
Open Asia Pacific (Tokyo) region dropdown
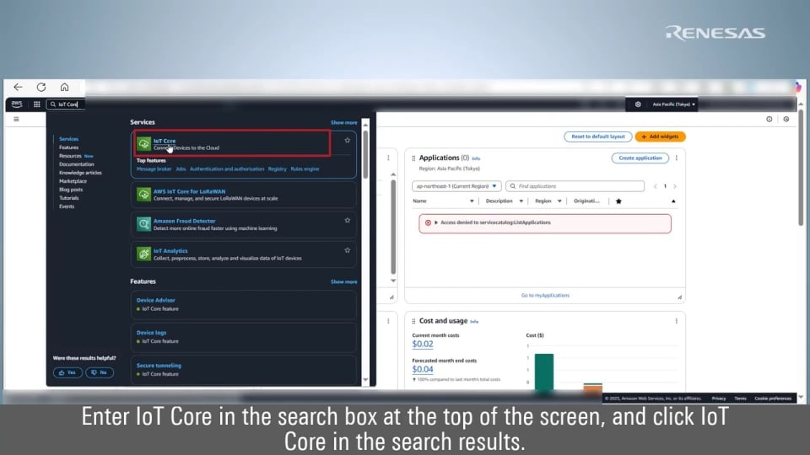[x=673, y=104]
